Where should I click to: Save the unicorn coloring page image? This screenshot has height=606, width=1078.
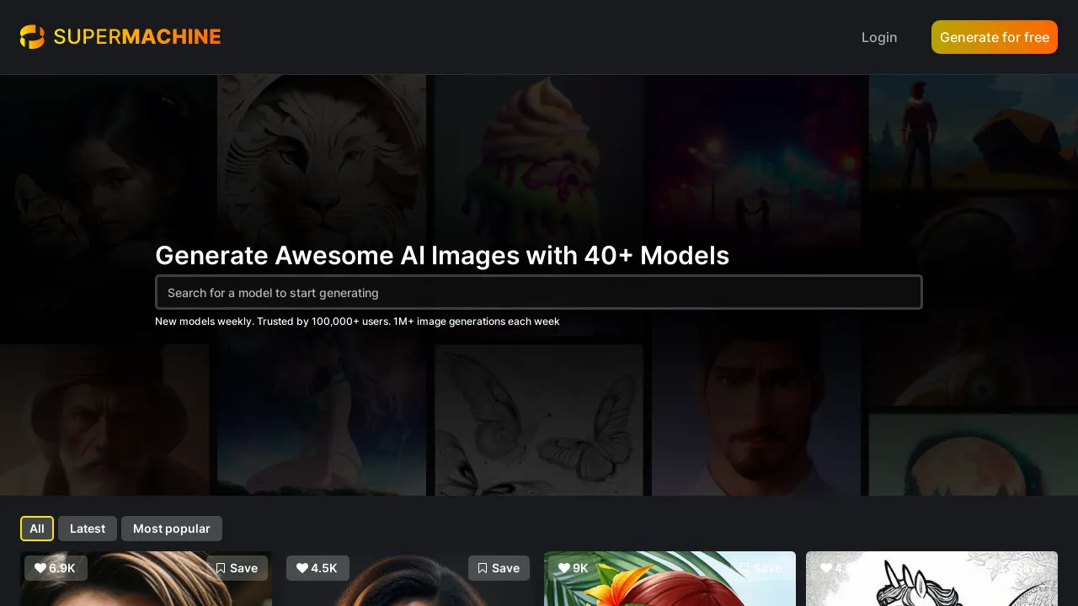(1022, 568)
